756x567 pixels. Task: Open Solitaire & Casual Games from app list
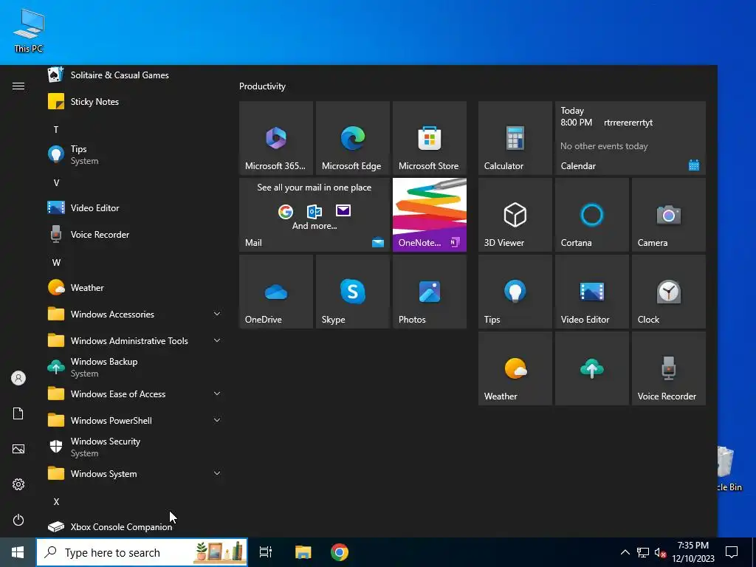134,75
